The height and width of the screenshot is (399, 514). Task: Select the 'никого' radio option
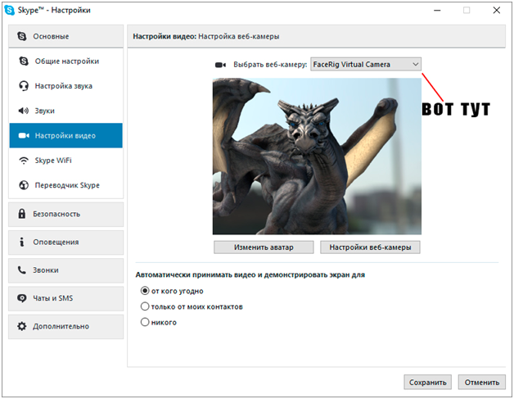145,322
